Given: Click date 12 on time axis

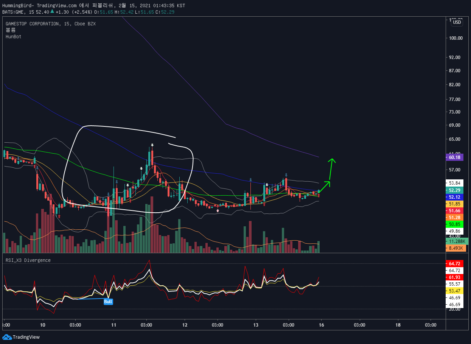Looking at the screenshot, I should [185, 325].
